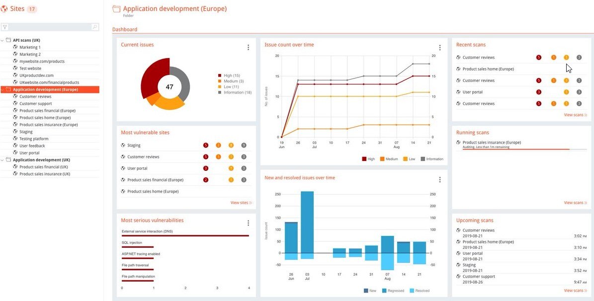This screenshot has width=594, height=301.
Task: Toggle Information series in issue count legend
Action: (431, 159)
